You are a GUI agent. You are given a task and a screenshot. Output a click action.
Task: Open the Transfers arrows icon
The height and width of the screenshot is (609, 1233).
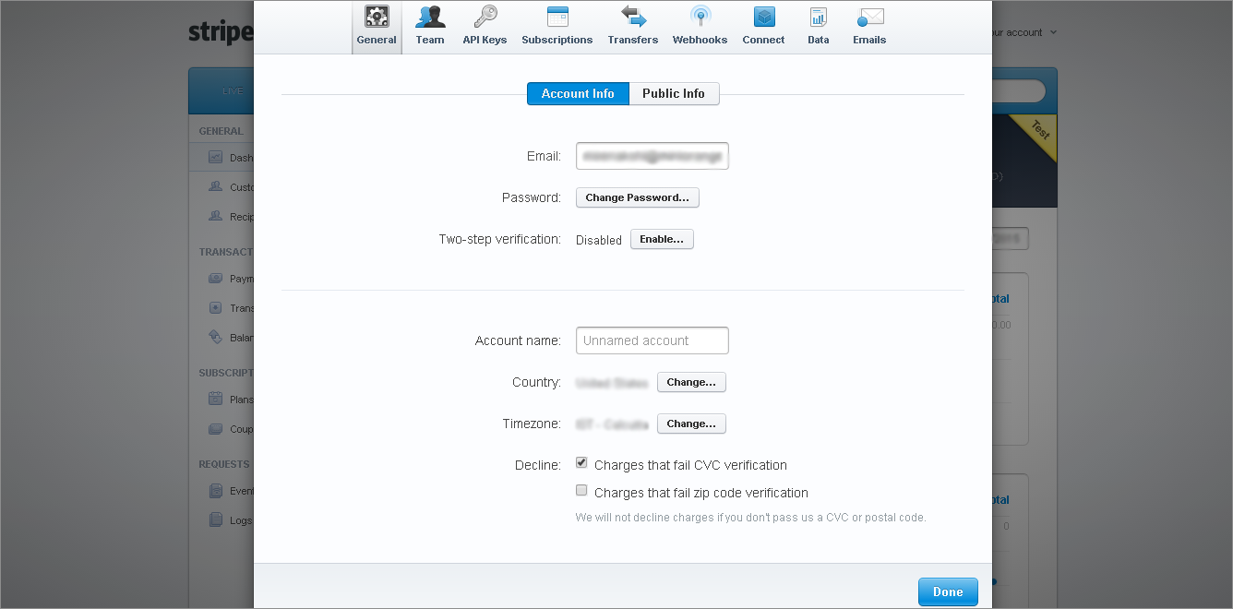633,17
